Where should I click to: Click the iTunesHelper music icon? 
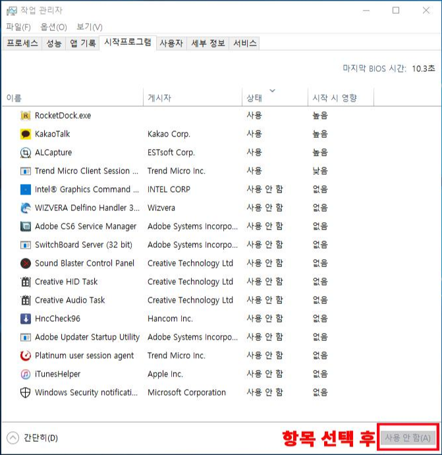coord(26,374)
